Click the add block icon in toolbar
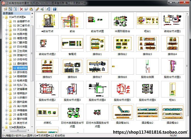 pyautogui.click(x=42, y=9)
